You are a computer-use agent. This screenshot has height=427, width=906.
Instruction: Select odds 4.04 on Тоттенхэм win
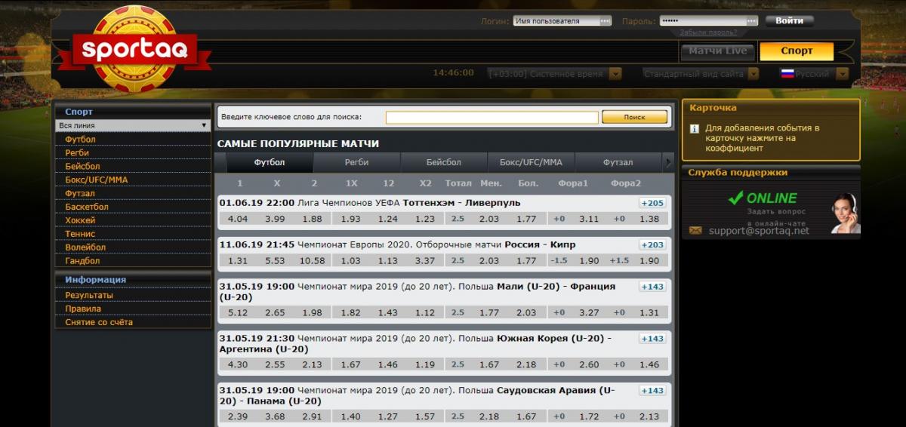pos(238,219)
